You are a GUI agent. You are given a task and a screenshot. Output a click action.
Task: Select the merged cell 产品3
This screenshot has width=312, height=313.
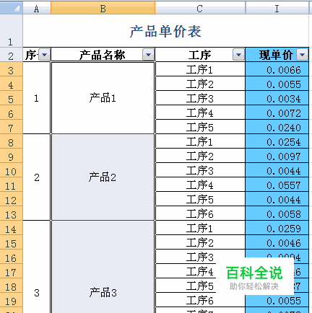103,267
